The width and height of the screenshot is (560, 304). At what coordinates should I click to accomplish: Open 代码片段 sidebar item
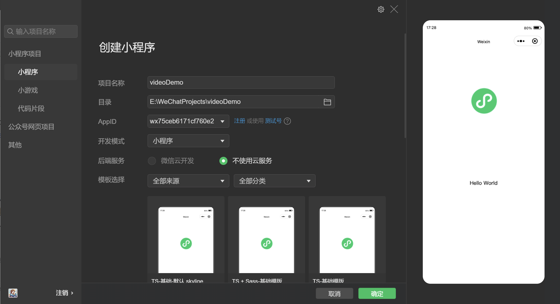coord(31,108)
